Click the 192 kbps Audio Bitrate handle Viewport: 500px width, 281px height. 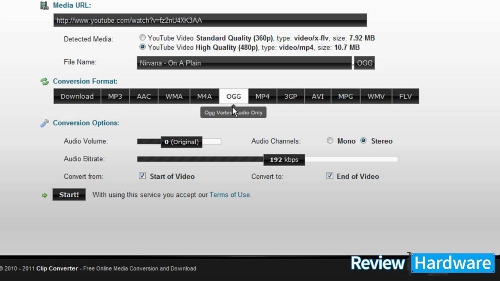point(284,159)
